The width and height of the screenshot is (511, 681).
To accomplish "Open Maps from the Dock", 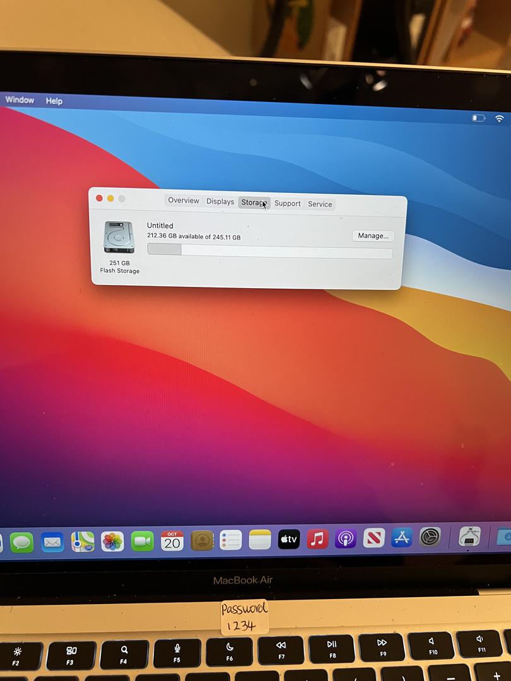I will pyautogui.click(x=83, y=542).
